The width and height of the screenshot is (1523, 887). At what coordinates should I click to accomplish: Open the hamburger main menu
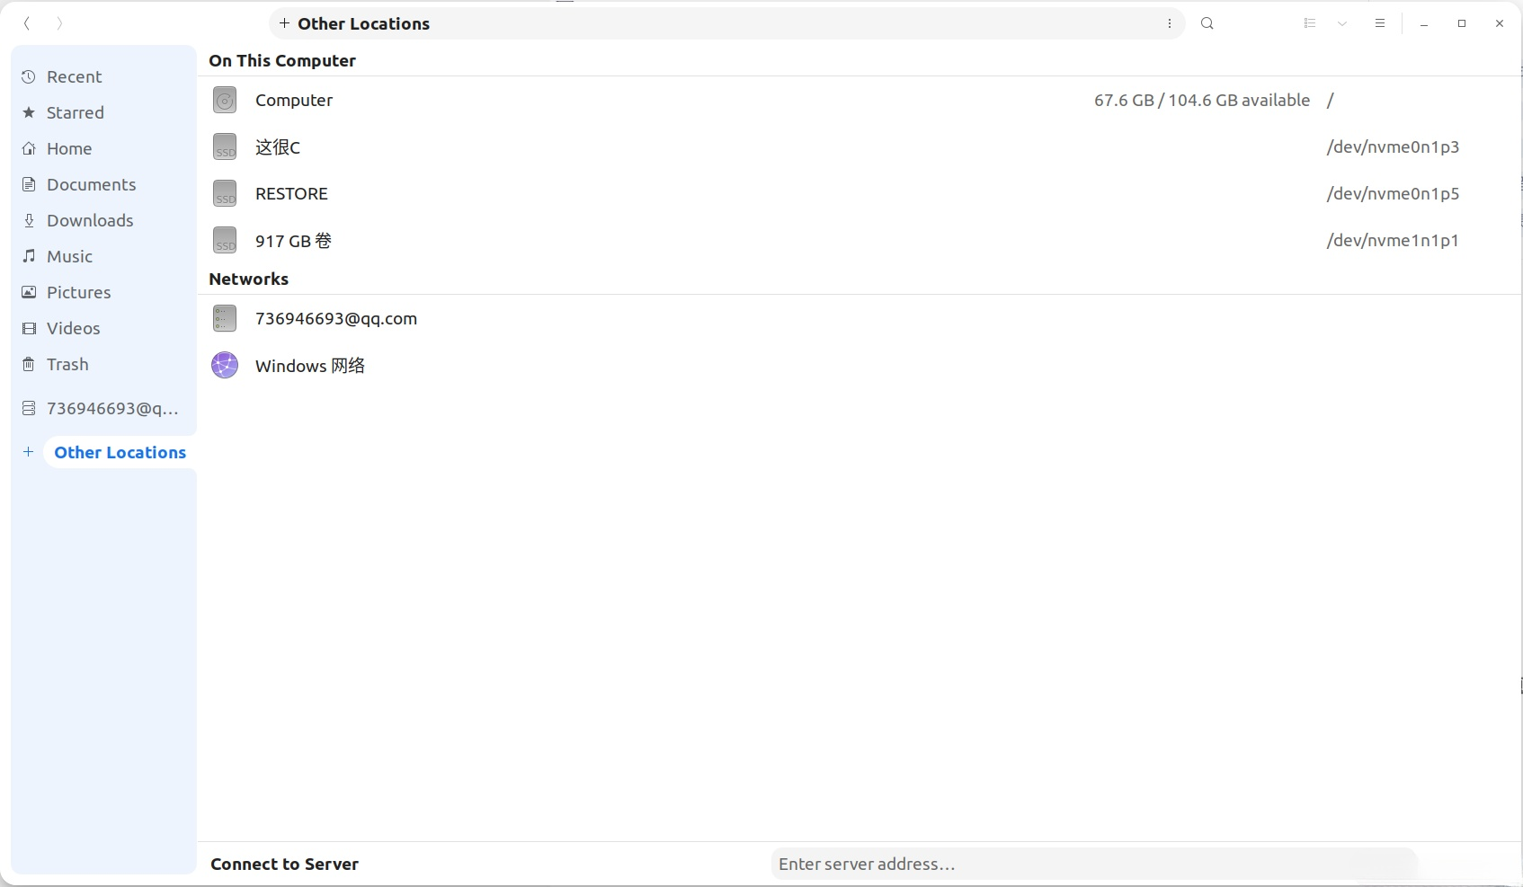(x=1380, y=23)
